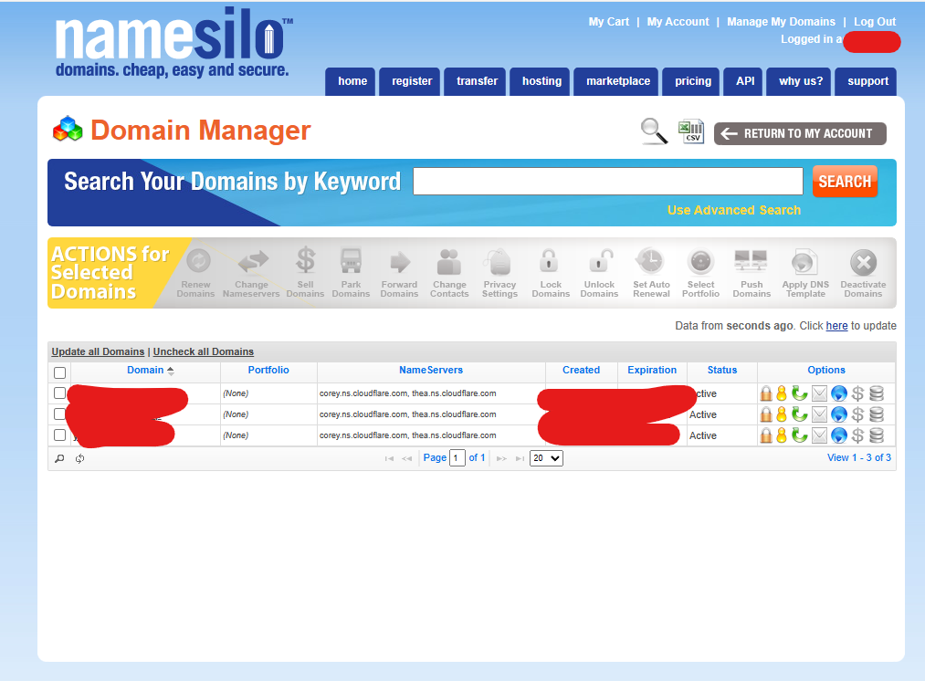Open the why us? tab
925x681 pixels.
pyautogui.click(x=801, y=81)
